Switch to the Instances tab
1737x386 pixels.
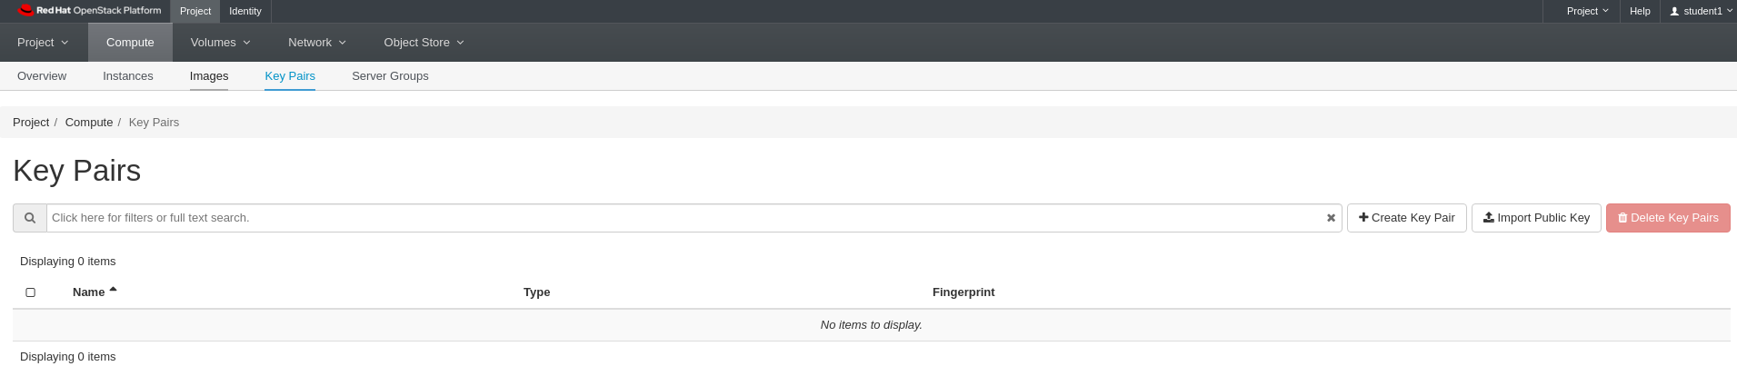[x=128, y=76]
